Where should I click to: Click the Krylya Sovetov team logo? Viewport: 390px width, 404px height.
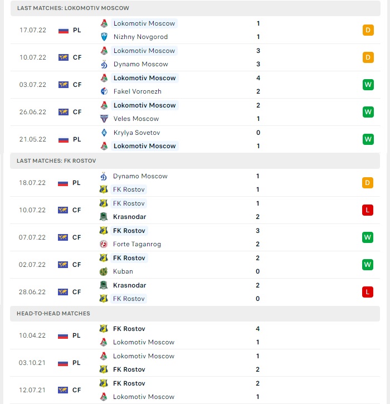tap(104, 133)
